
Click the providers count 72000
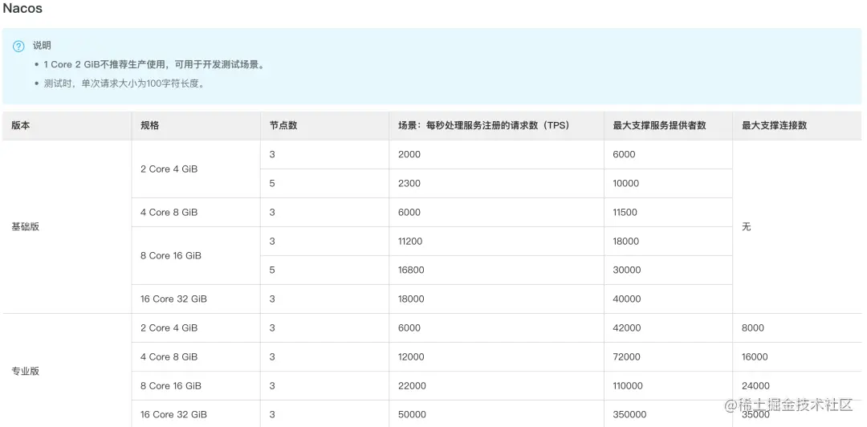(x=627, y=356)
